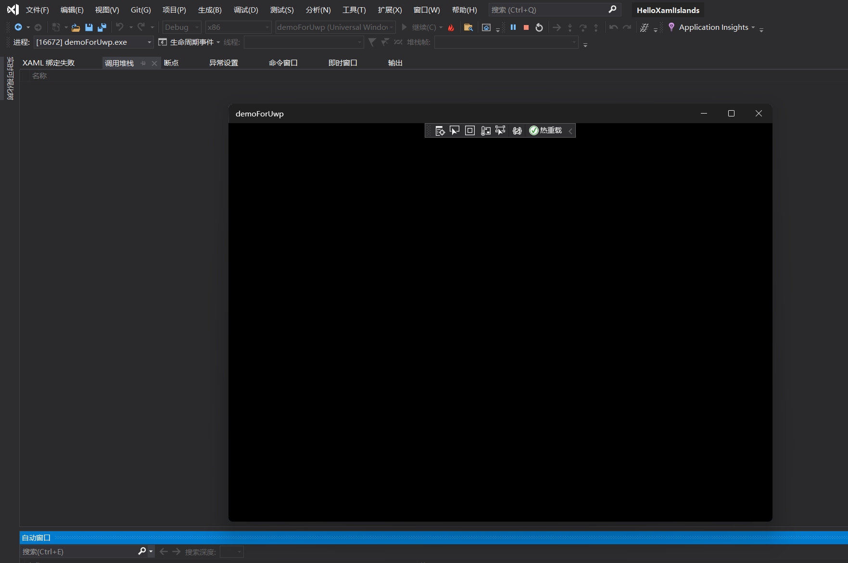Click the Restart debugging icon
The height and width of the screenshot is (563, 848).
tap(539, 27)
